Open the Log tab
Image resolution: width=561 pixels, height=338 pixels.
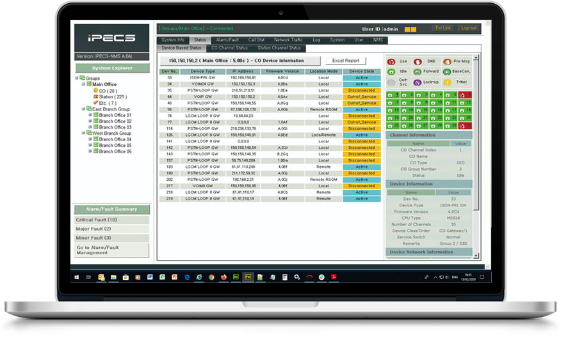click(316, 40)
